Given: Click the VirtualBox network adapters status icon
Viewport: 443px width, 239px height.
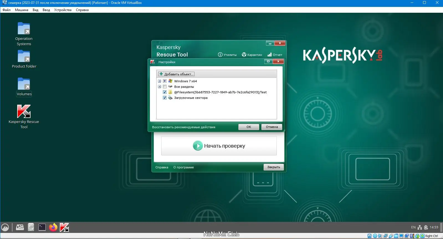Looking at the screenshot, I should click(385, 236).
